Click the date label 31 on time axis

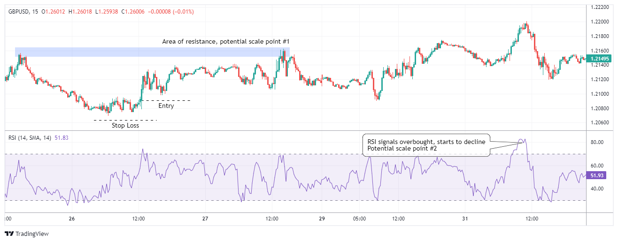[x=465, y=219]
